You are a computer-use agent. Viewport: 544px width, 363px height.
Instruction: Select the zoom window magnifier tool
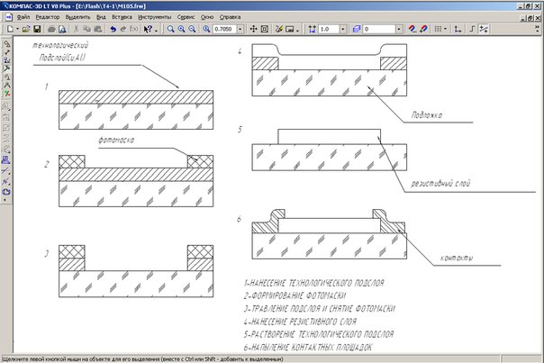171,29
